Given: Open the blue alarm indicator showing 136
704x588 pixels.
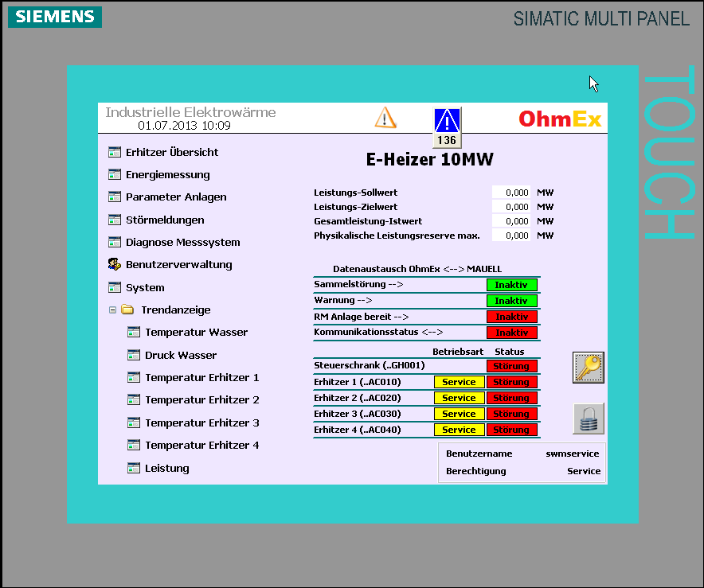Looking at the screenshot, I should pyautogui.click(x=448, y=127).
